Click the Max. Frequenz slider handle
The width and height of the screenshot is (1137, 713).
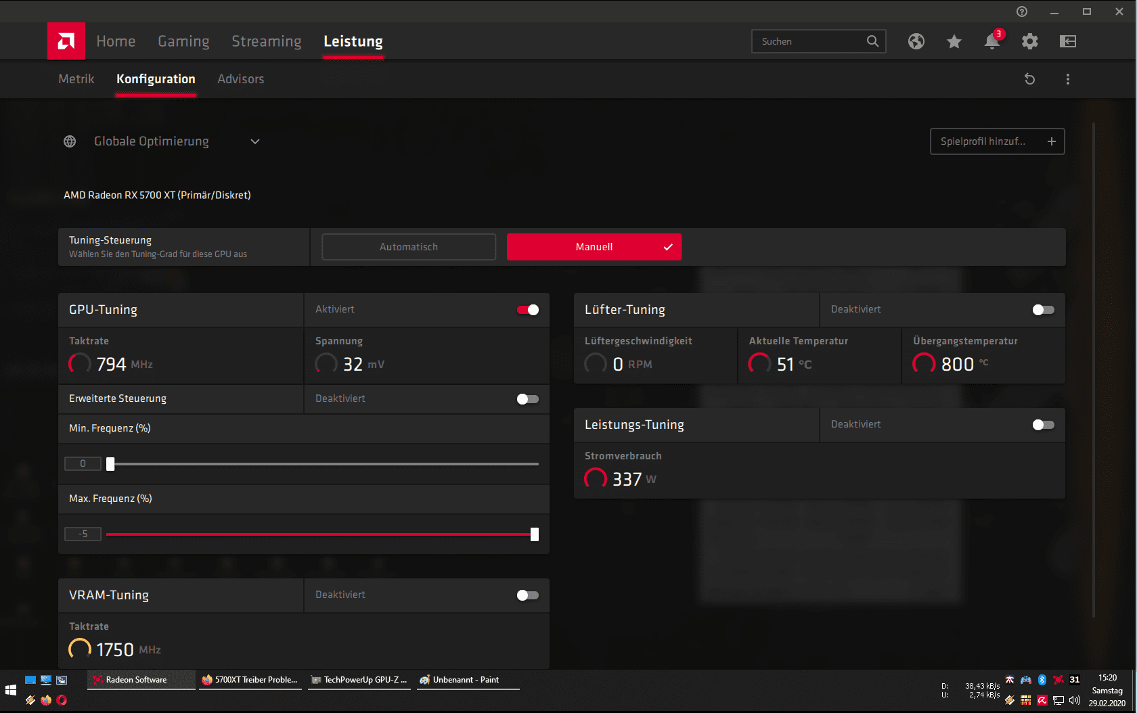tap(535, 534)
